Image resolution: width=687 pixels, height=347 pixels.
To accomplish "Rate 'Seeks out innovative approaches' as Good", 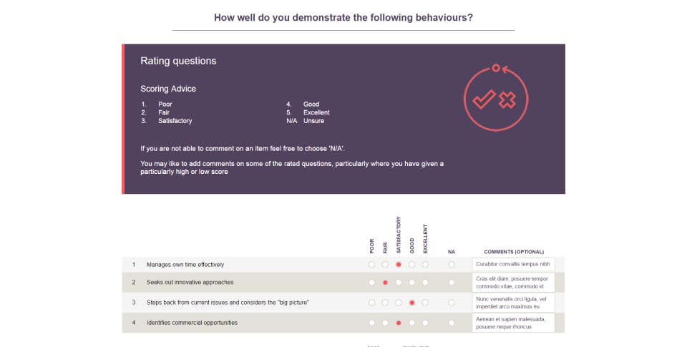I will tap(411, 283).
